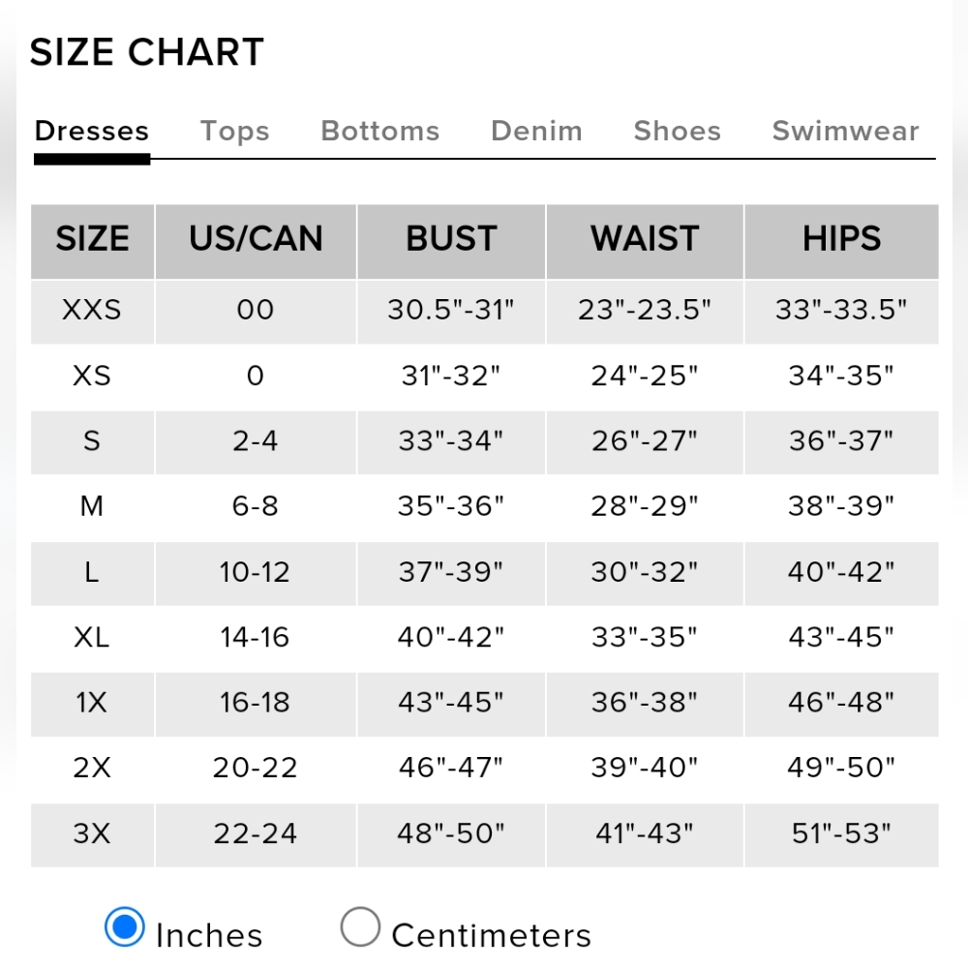Switch units to Centimeters radio button
The width and height of the screenshot is (968, 968).
(360, 927)
